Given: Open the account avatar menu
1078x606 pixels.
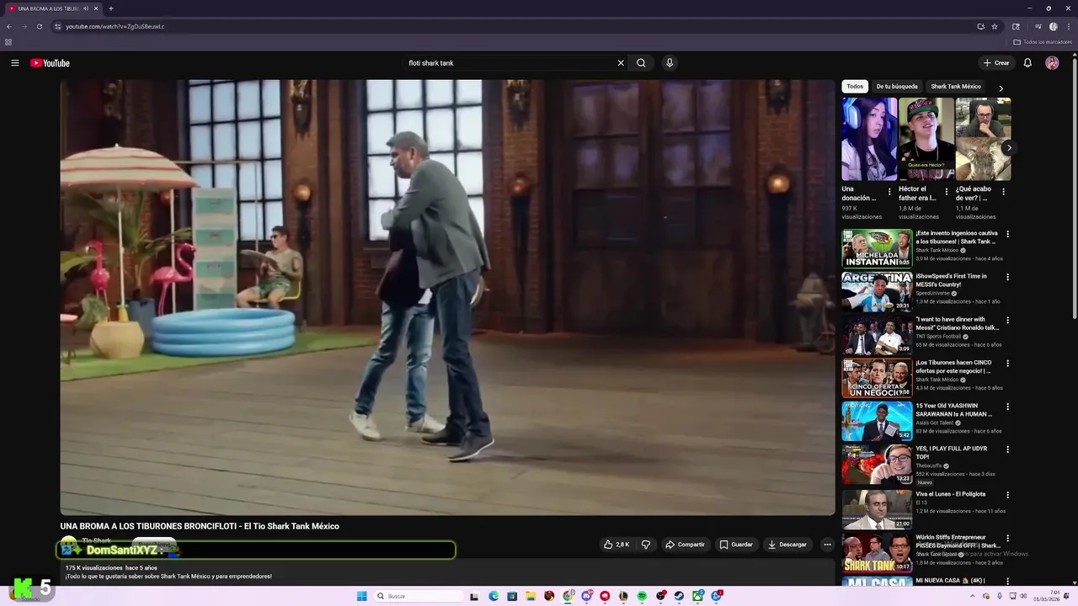Looking at the screenshot, I should pyautogui.click(x=1052, y=63).
